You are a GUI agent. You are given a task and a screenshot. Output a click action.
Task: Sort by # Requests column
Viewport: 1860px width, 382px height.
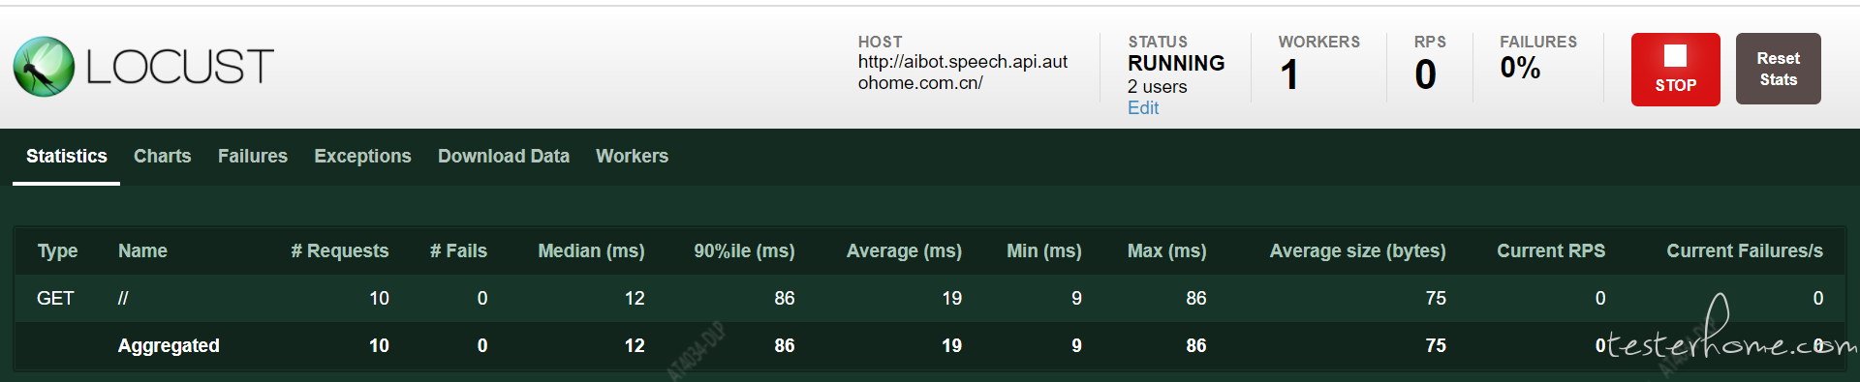click(339, 250)
